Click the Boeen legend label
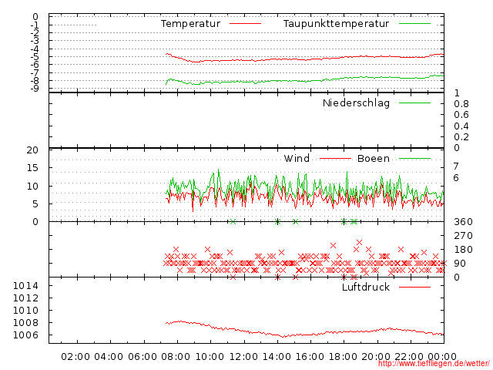This screenshot has height=370, width=493. [x=373, y=158]
